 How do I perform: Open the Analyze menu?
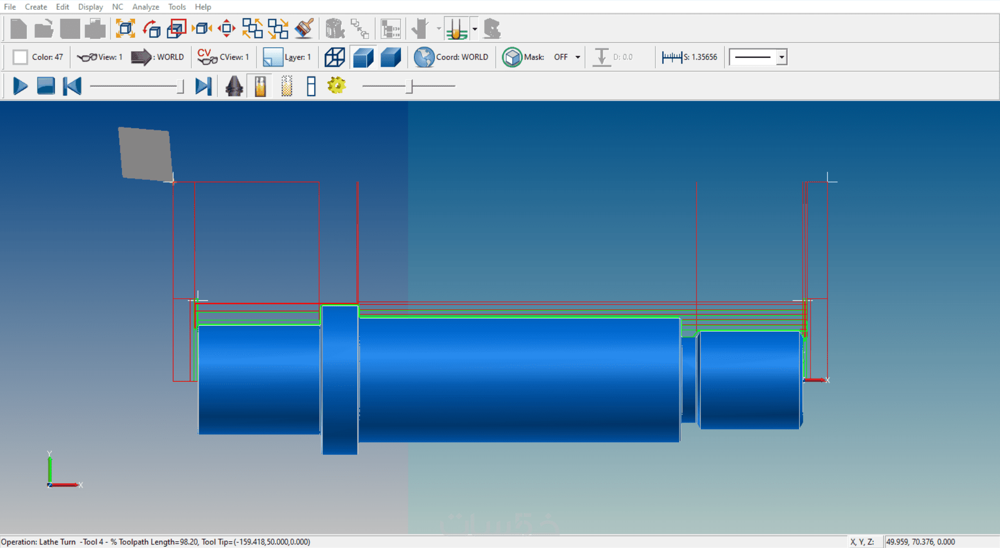point(145,7)
